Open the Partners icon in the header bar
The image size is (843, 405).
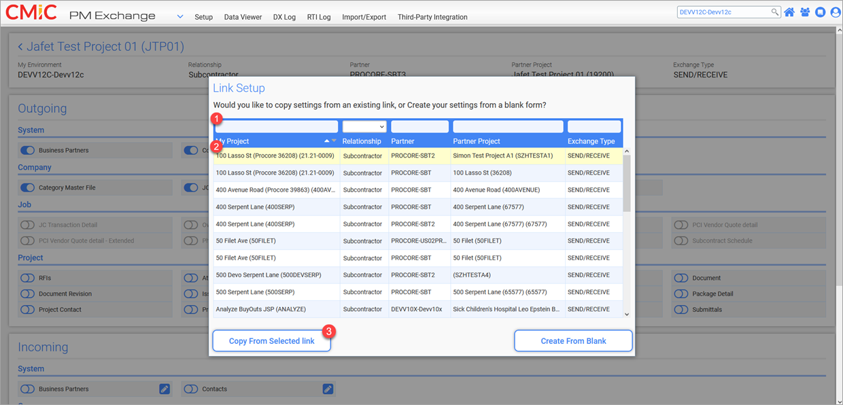point(805,12)
